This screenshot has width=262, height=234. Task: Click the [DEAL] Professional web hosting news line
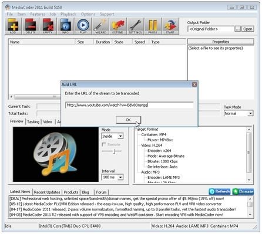coord(117,199)
